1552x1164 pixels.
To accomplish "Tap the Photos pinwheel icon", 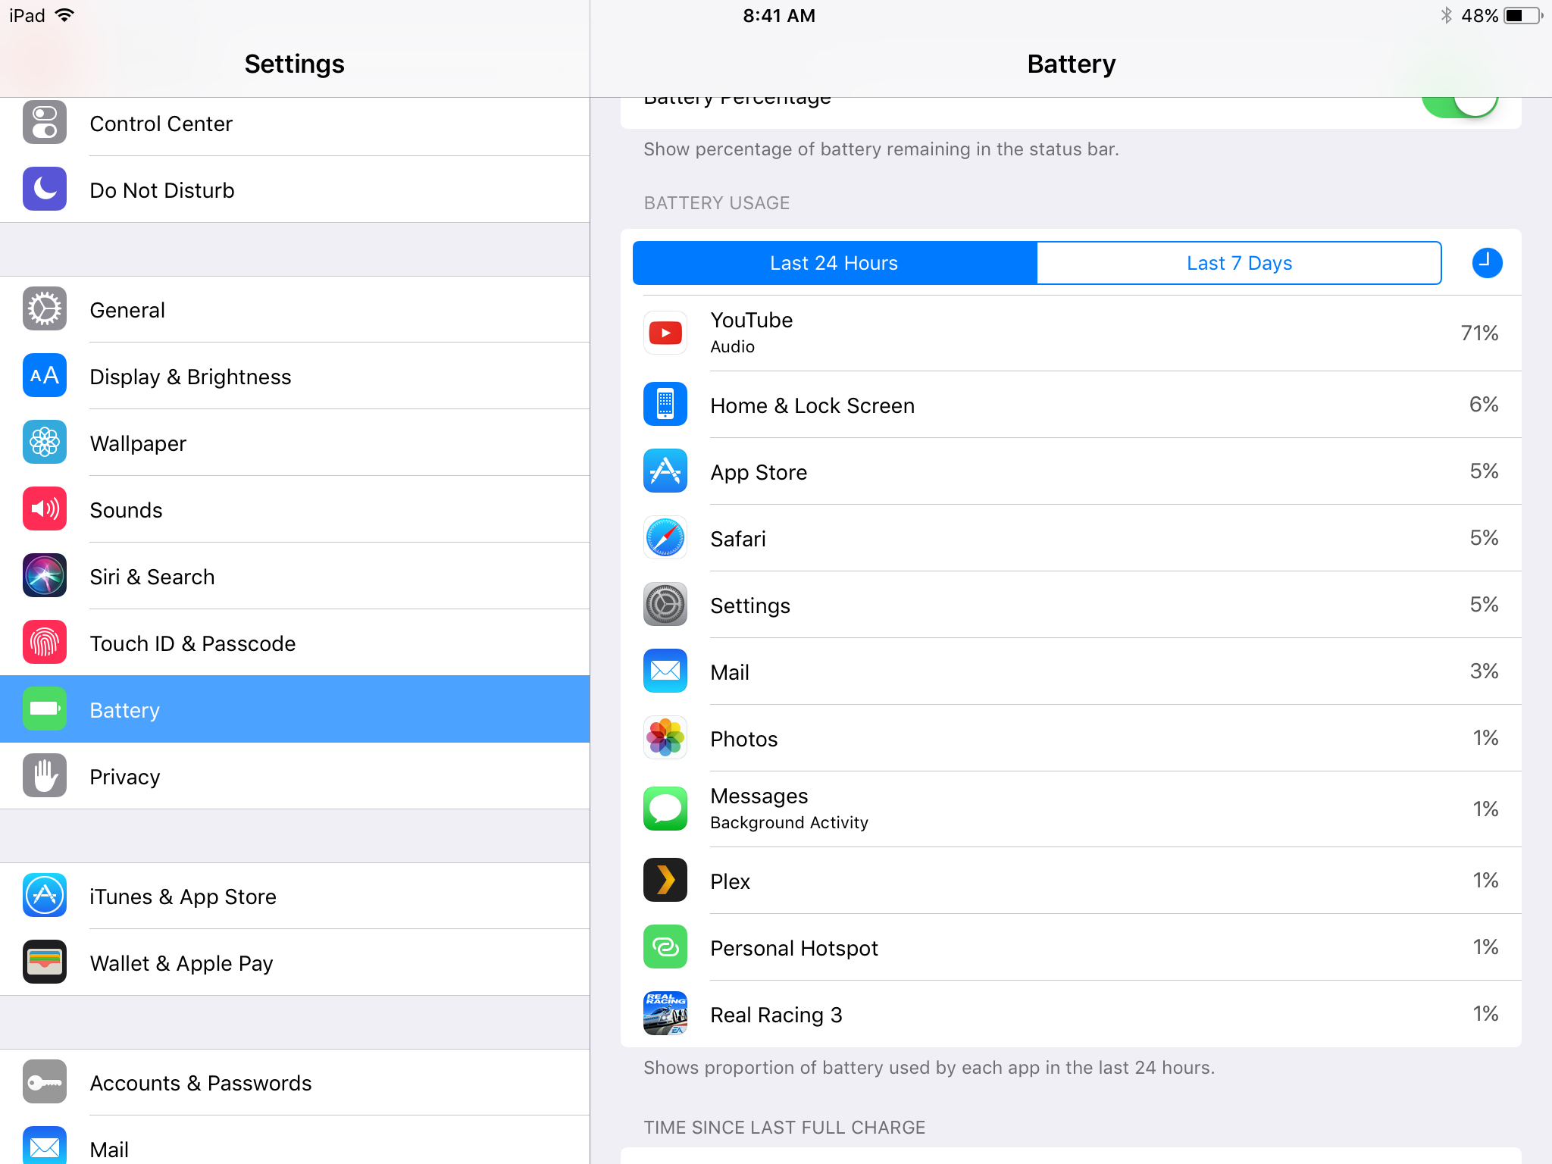I will 665,737.
